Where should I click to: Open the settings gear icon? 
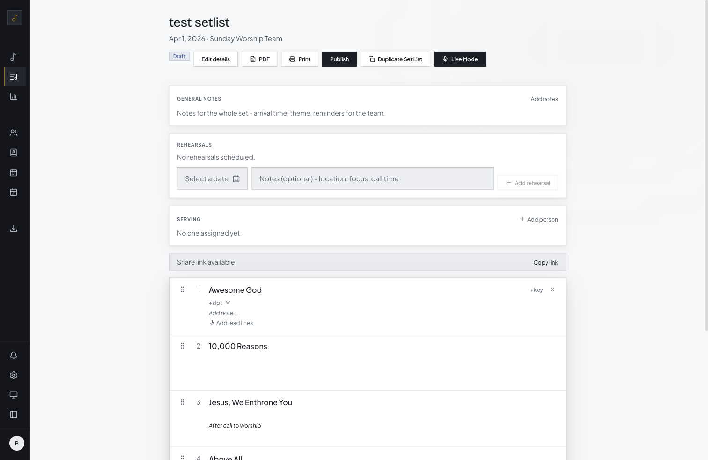point(14,375)
